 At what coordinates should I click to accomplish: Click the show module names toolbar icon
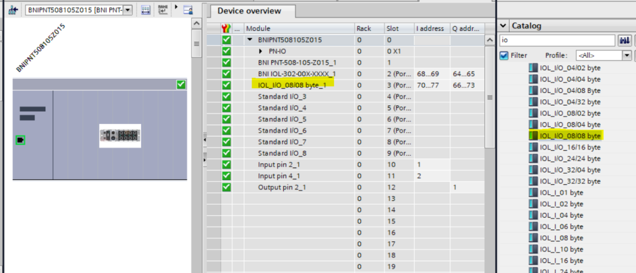click(163, 10)
